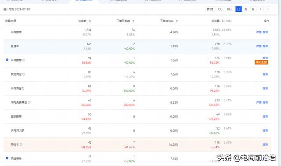
Task: Open help icon next to 手淘推荐
Action: 24,60
